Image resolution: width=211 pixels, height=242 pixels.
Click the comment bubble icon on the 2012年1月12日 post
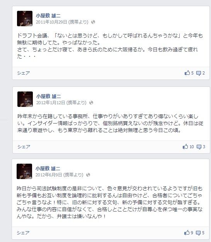[x=199, y=147]
